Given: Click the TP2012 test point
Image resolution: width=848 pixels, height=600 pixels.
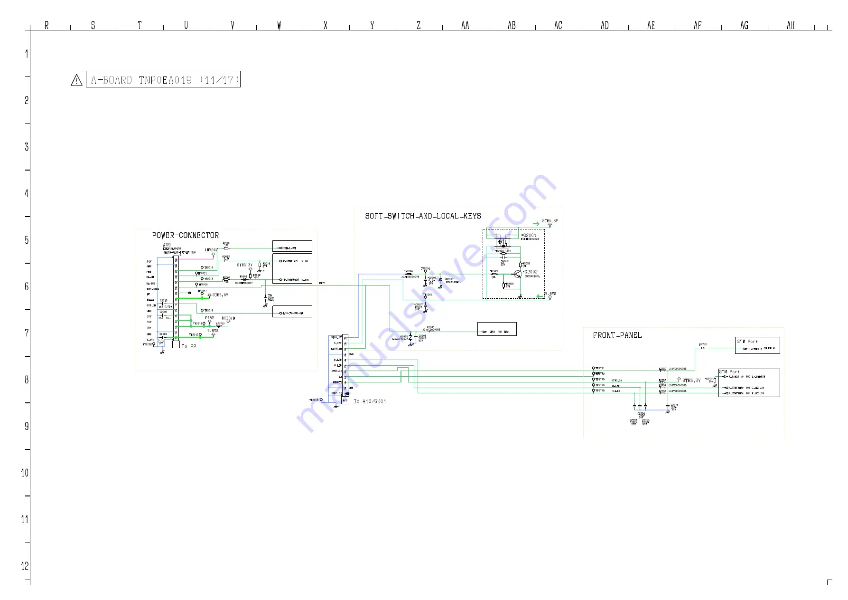Looking at the screenshot, I should 203,268.
